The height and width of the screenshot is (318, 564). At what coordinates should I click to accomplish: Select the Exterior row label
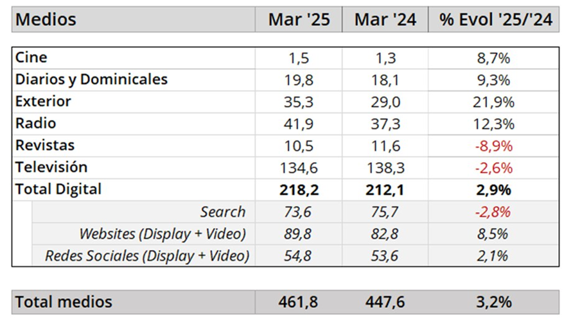click(43, 101)
